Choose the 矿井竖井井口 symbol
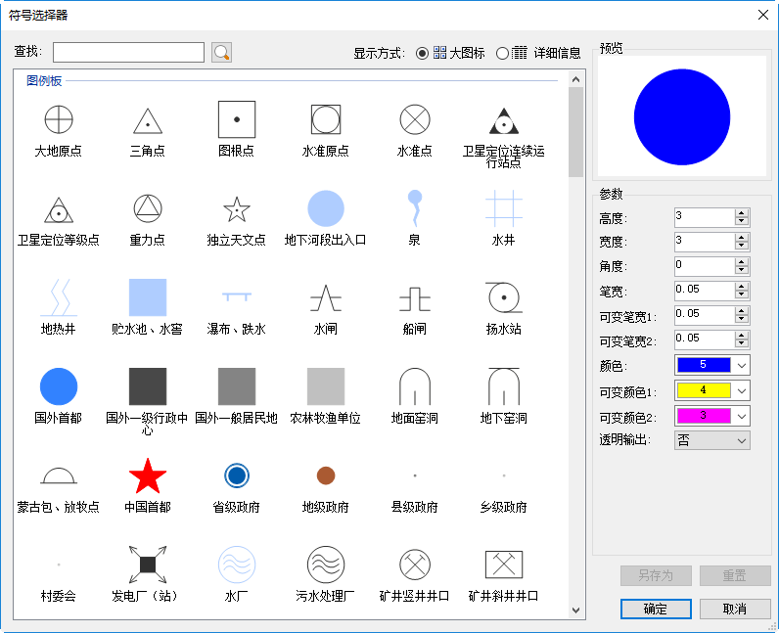Screen dimensions: 779x633 pos(414,565)
